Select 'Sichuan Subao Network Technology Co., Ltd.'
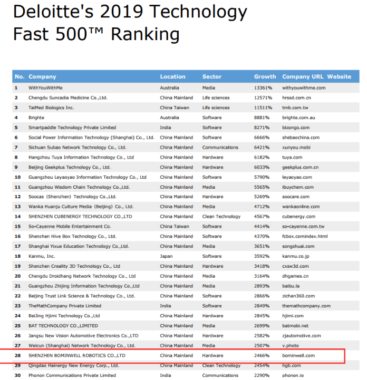This screenshot has width=367, height=380. pyautogui.click(x=78, y=148)
